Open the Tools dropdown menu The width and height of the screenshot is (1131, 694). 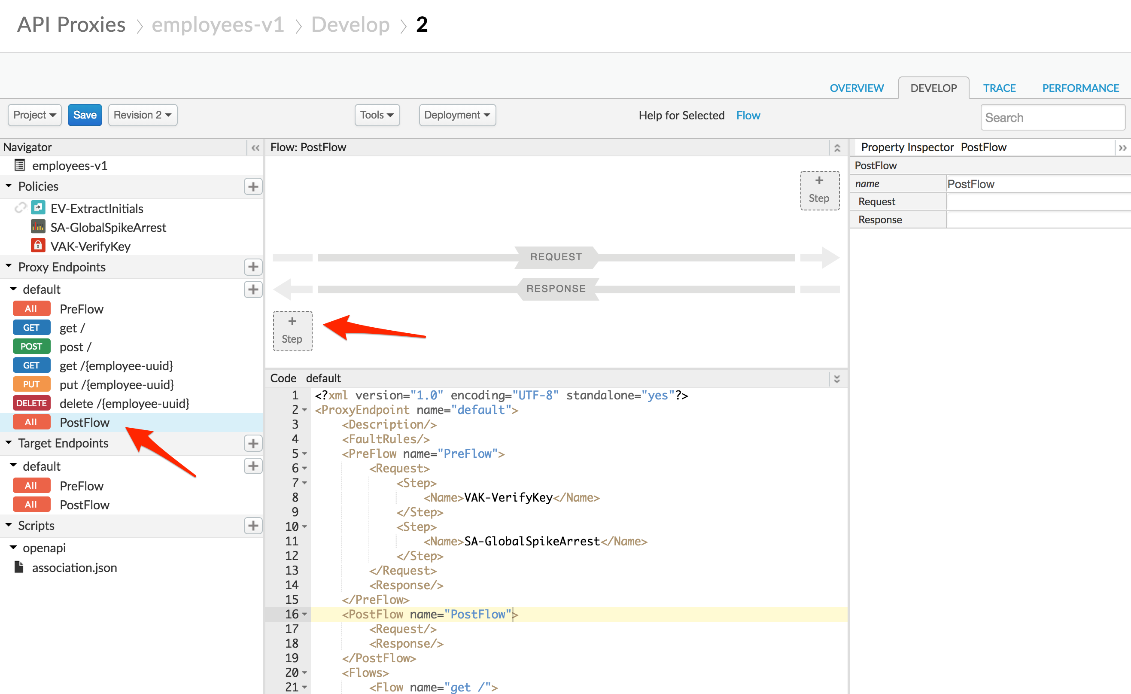377,115
